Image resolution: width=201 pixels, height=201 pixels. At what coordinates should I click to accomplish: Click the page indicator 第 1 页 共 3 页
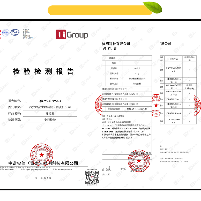pyautogui.click(x=43, y=178)
